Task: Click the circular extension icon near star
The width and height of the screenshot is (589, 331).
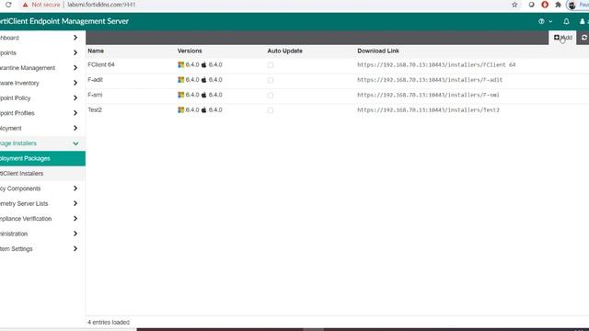Action: [x=531, y=5]
